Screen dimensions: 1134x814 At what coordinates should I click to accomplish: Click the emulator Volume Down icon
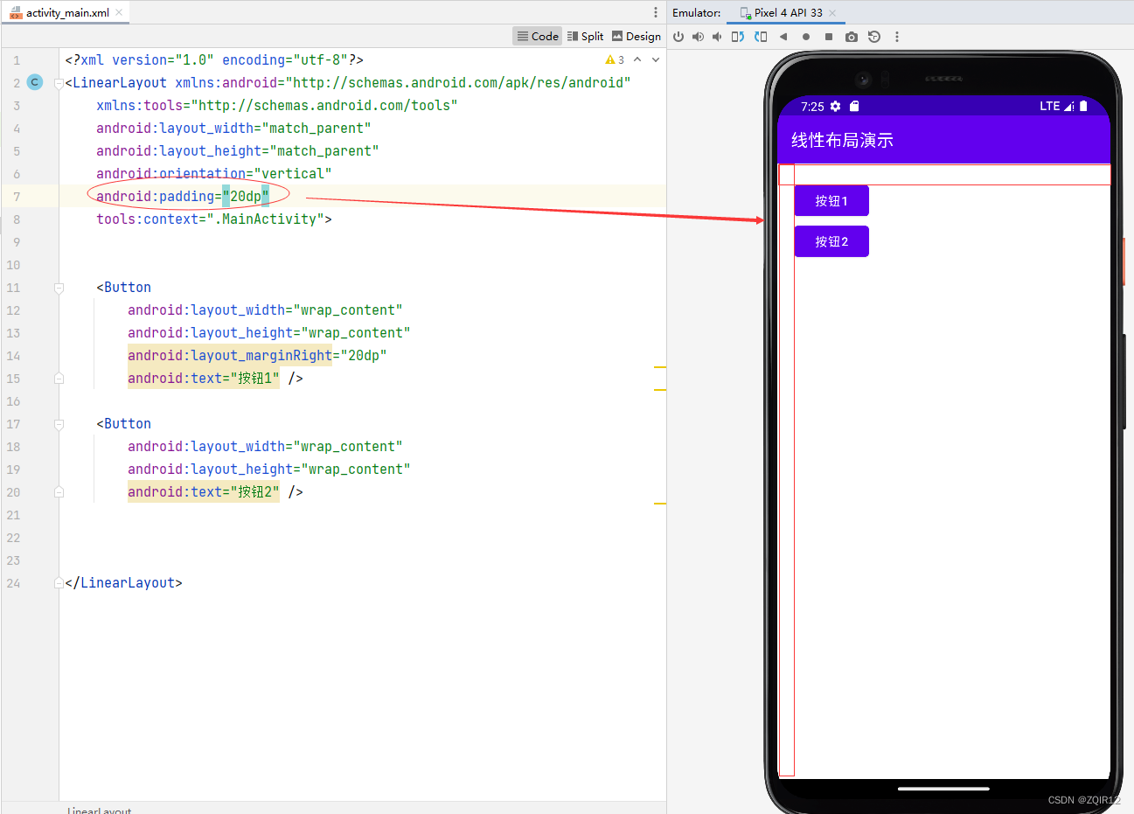click(717, 37)
